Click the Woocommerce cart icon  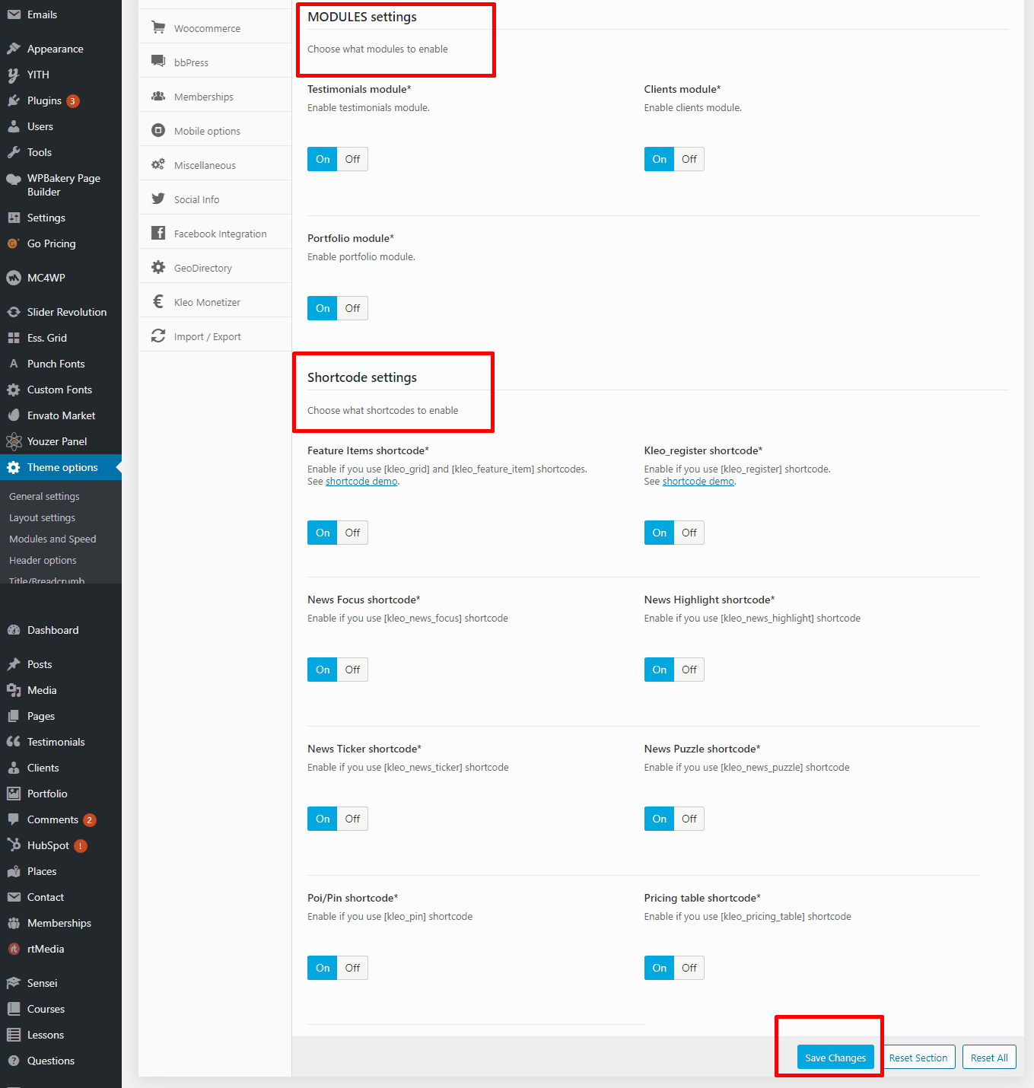coord(158,27)
